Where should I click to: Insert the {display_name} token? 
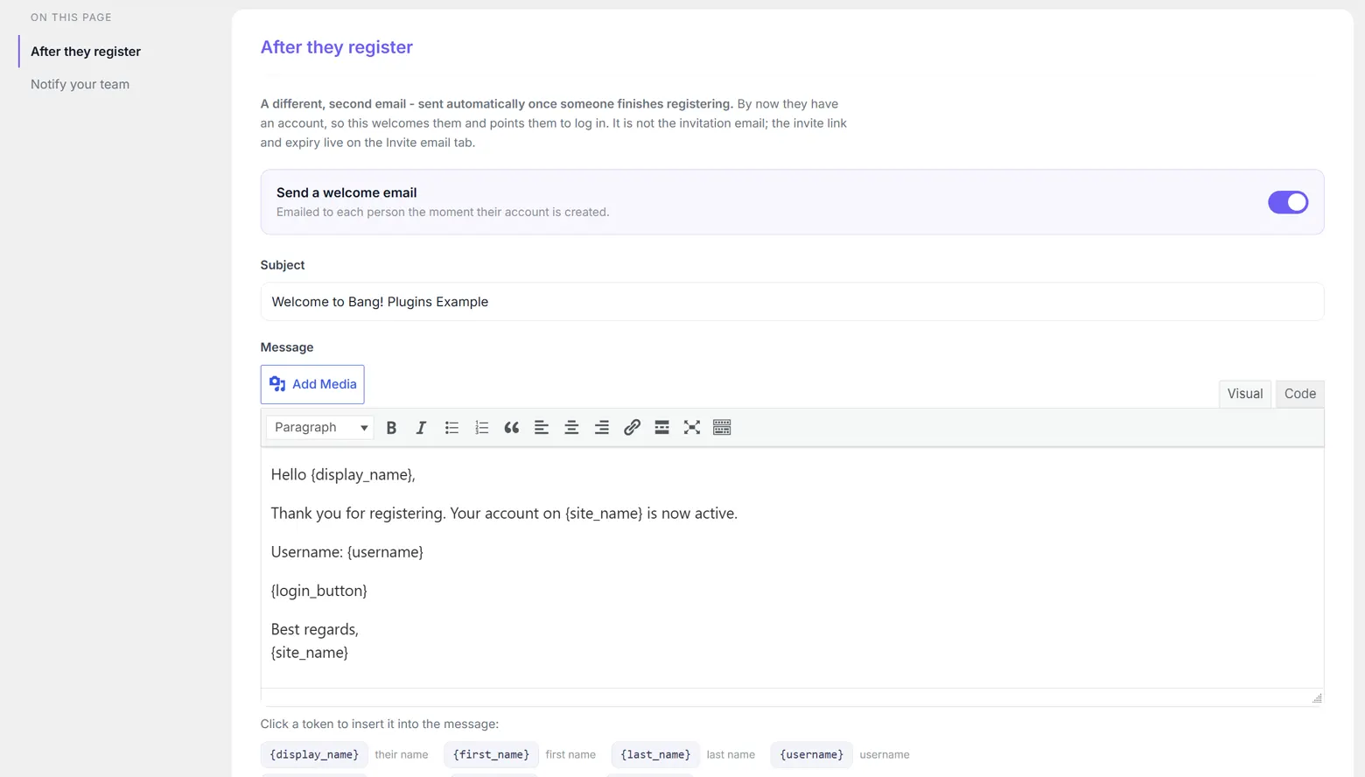tap(314, 754)
